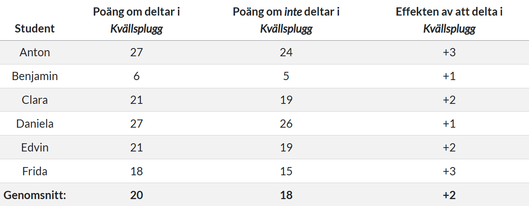
Task: Click the Student column header
Action: coord(35,29)
